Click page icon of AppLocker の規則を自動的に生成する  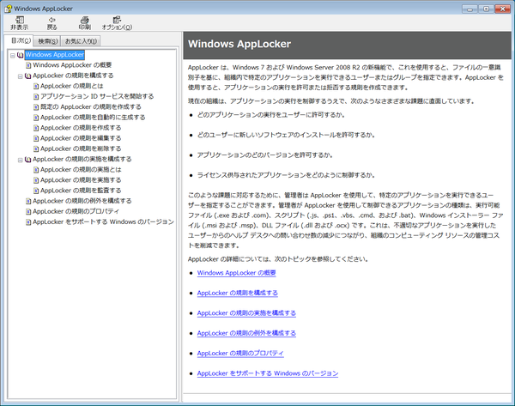tap(36, 118)
